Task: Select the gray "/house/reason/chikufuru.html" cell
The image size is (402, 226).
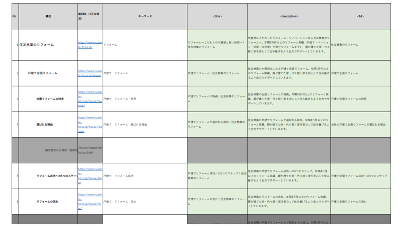Action: click(90, 150)
